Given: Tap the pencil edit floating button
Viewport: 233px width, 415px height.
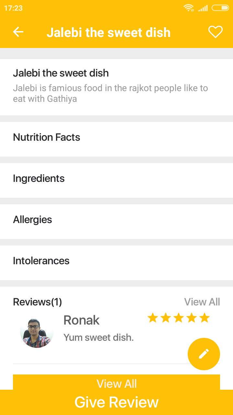Looking at the screenshot, I should [x=204, y=354].
